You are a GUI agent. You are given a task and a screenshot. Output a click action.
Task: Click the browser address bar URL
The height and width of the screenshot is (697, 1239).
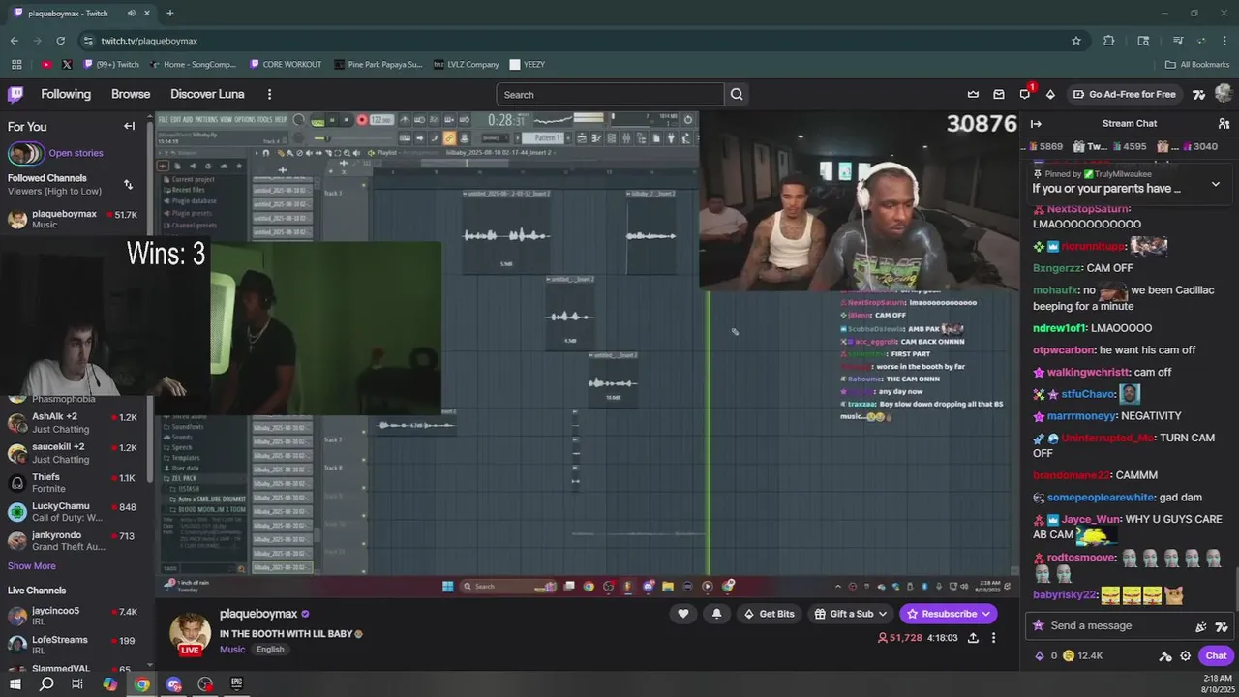pyautogui.click(x=149, y=41)
